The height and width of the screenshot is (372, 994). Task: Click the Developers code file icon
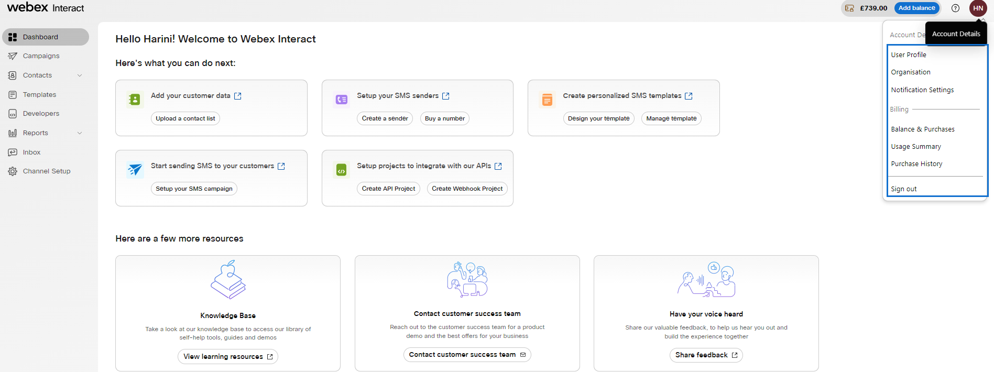(13, 114)
